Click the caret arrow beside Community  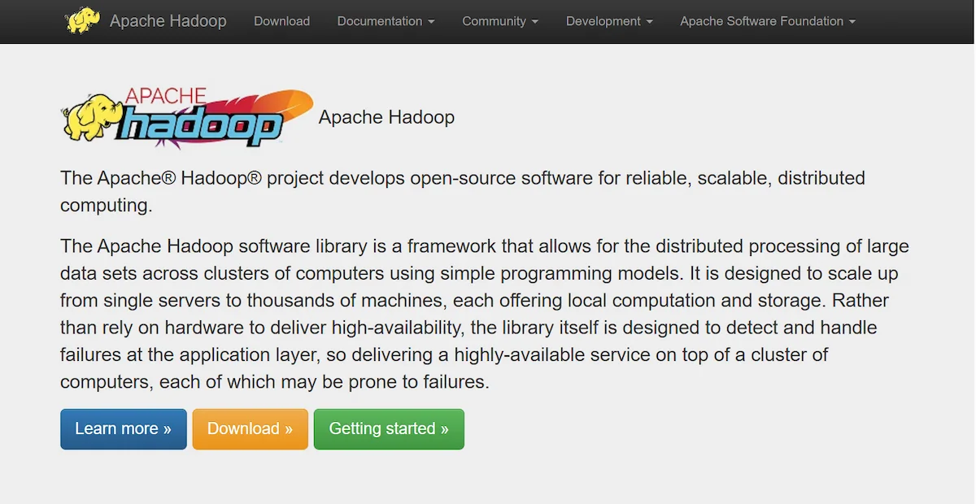(534, 22)
